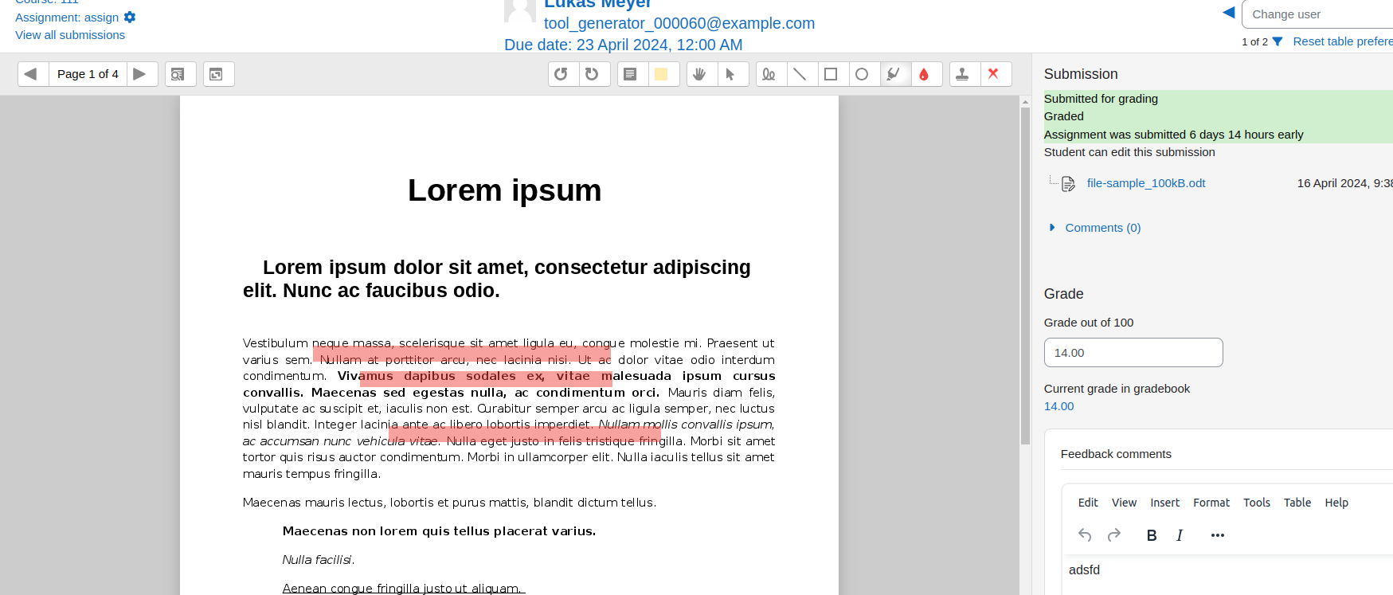Click the document vertical scrollbar thumb

pos(1025,276)
